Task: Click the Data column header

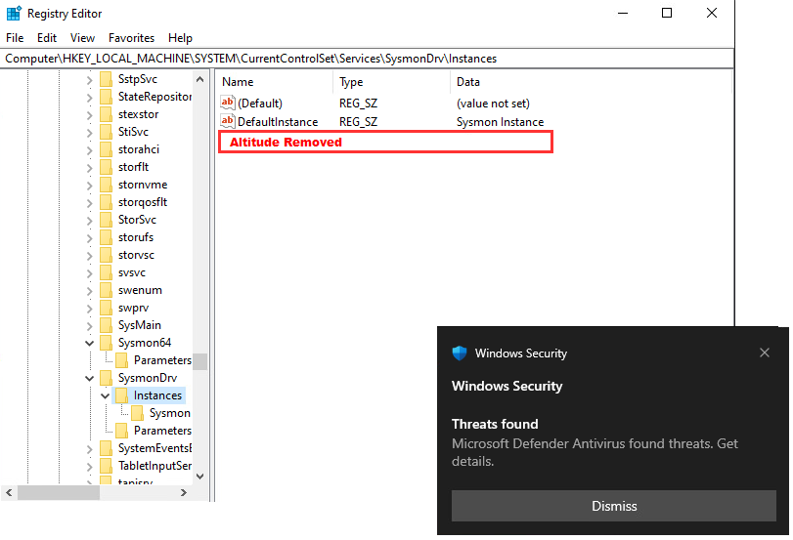Action: click(468, 82)
